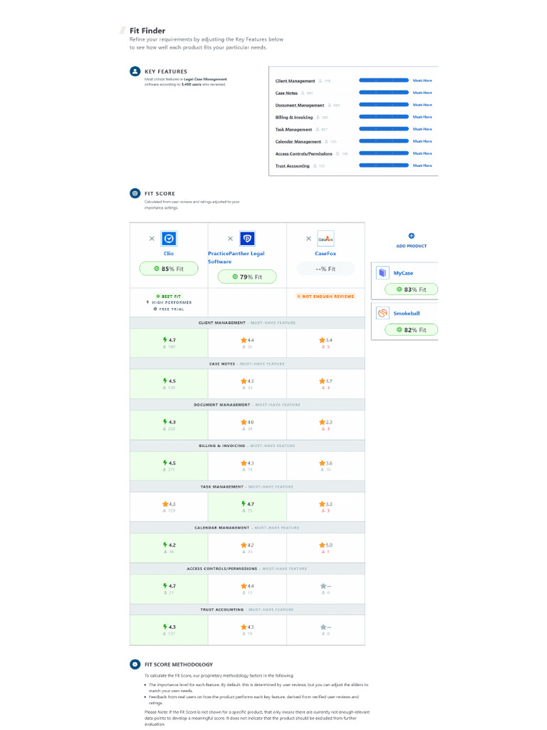Click the Document Management table section header
Screen dimensions: 547x730
click(x=247, y=405)
